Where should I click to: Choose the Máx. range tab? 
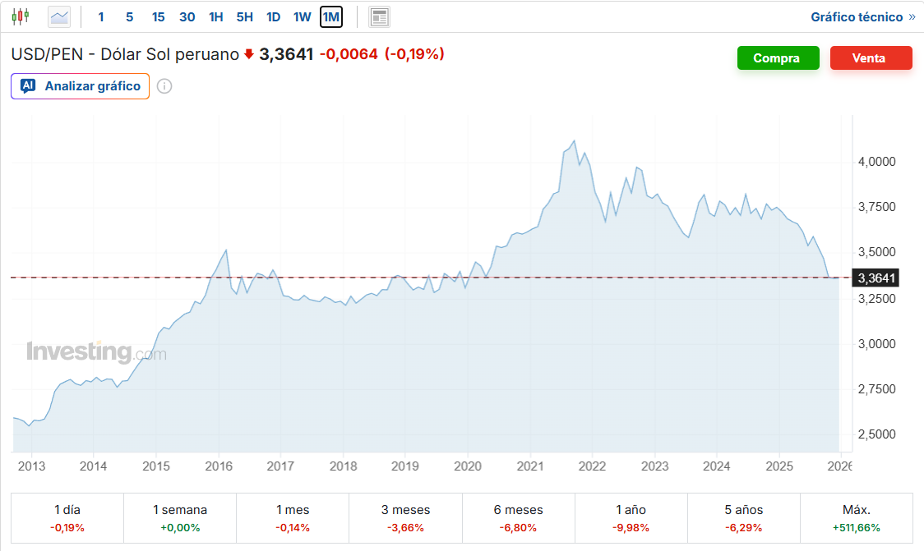coord(857,517)
